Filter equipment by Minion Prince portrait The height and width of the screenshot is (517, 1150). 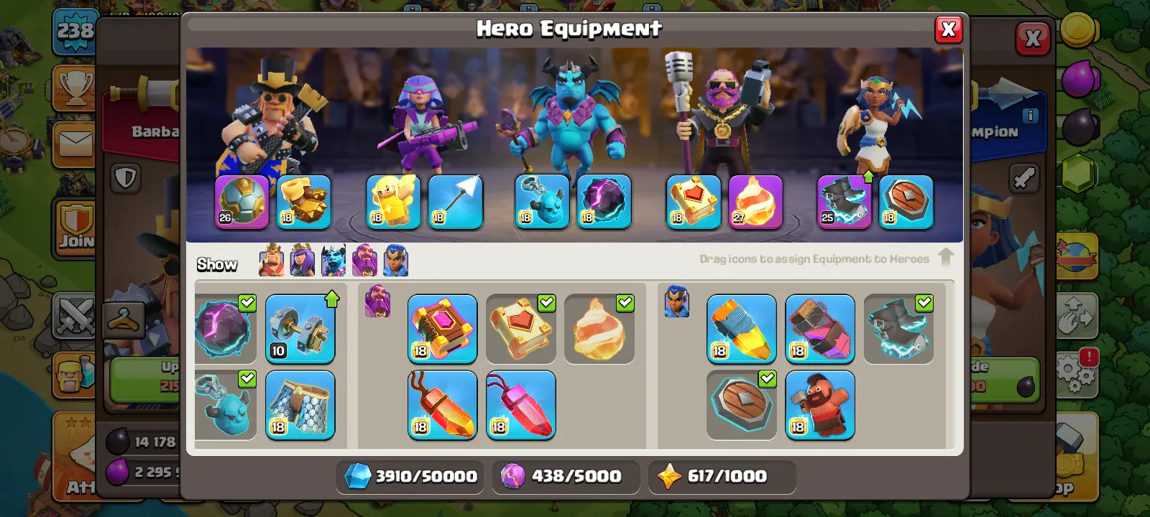coord(333,260)
